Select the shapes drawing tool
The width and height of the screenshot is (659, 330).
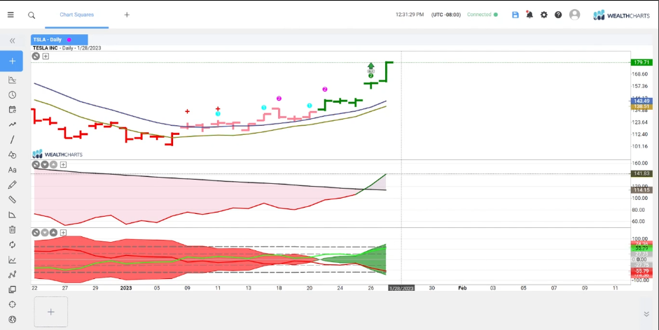tap(12, 155)
